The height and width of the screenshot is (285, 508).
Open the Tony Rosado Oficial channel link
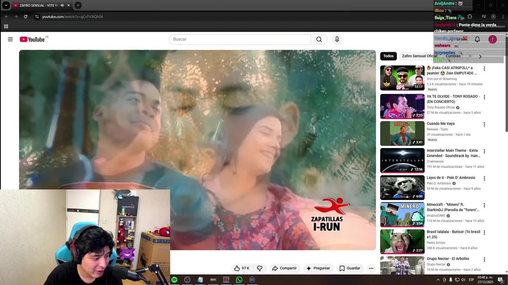point(441,107)
